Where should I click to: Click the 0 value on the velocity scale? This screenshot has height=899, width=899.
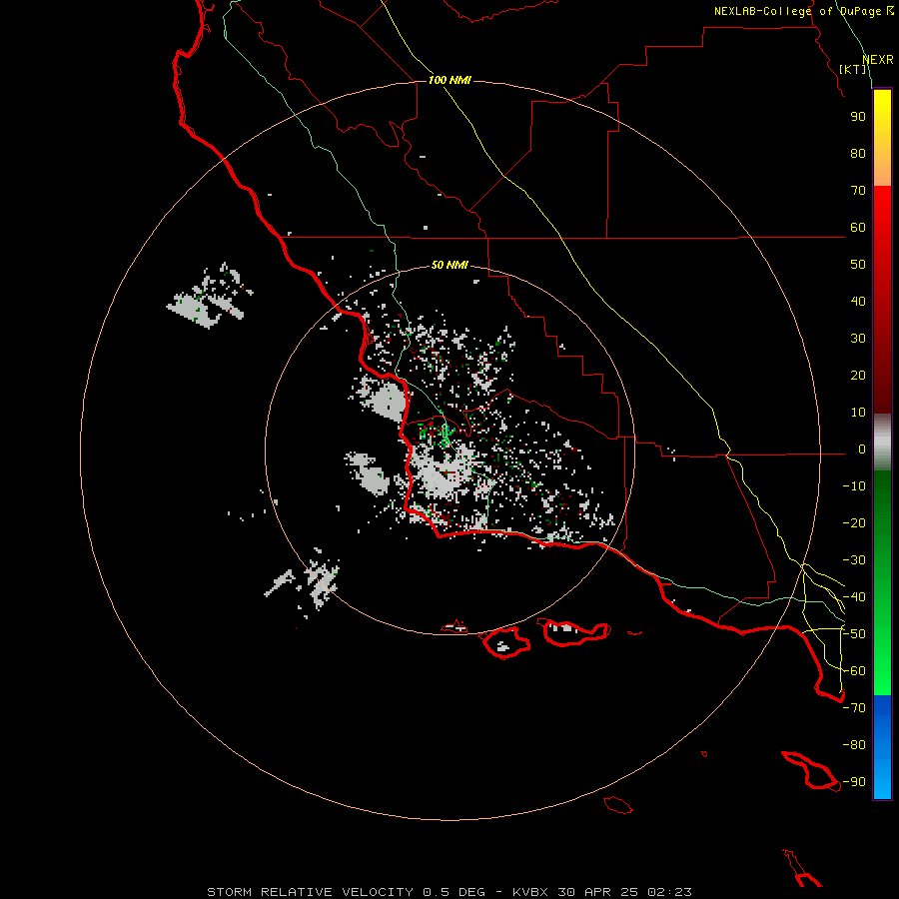[862, 449]
